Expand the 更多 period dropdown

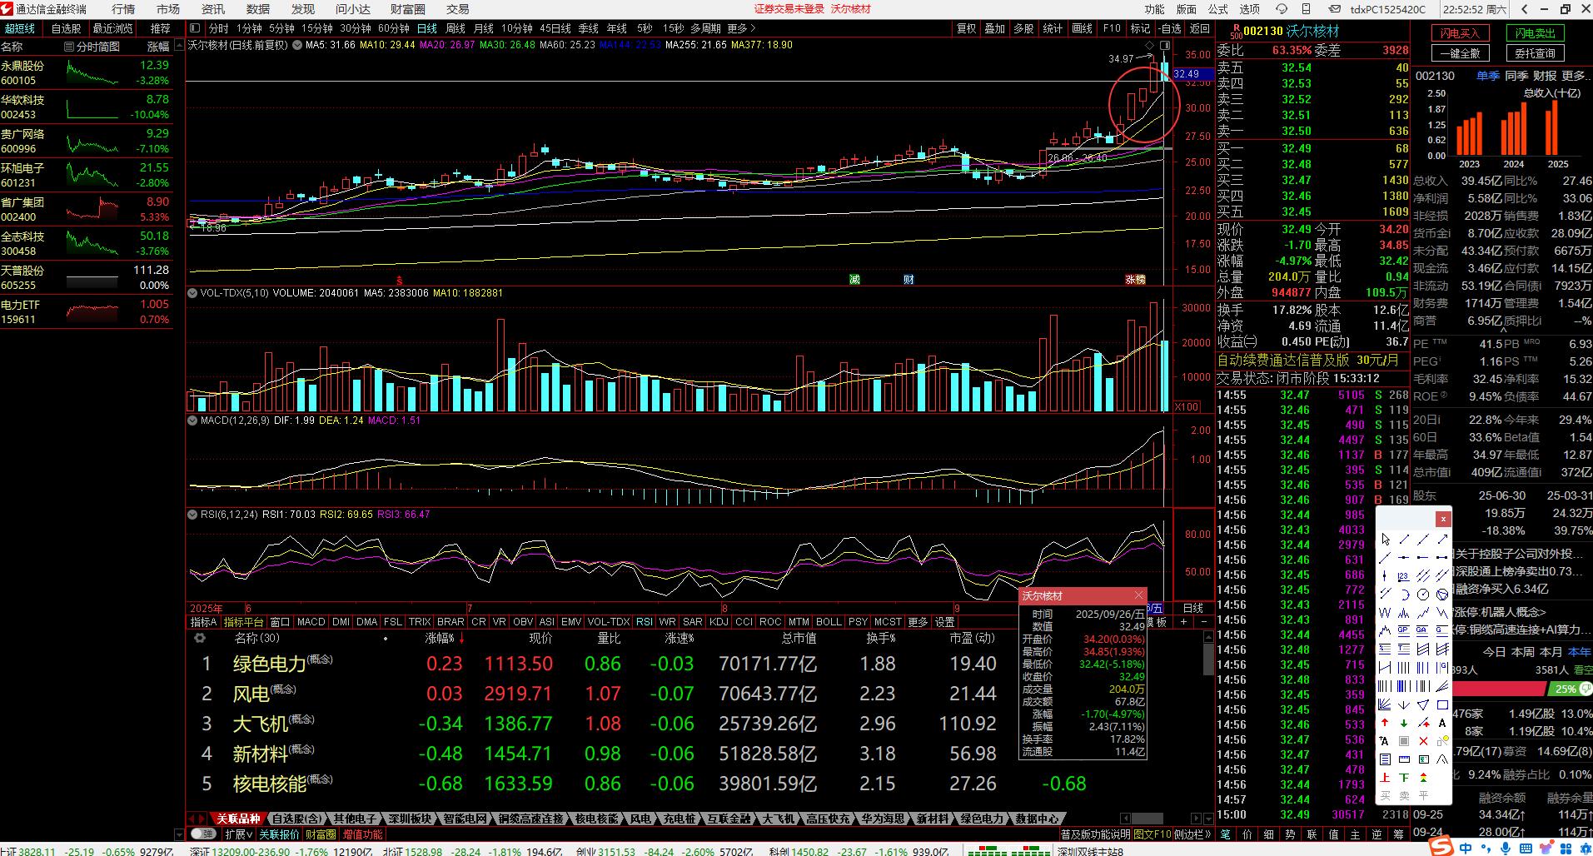coord(741,28)
